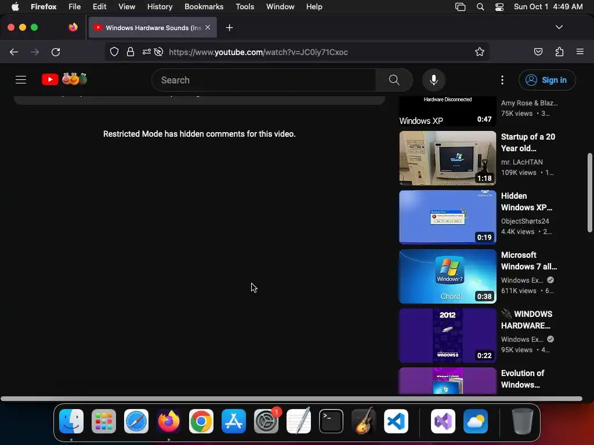The width and height of the screenshot is (594, 445).
Task: Open the Edit menu
Action: (x=99, y=7)
